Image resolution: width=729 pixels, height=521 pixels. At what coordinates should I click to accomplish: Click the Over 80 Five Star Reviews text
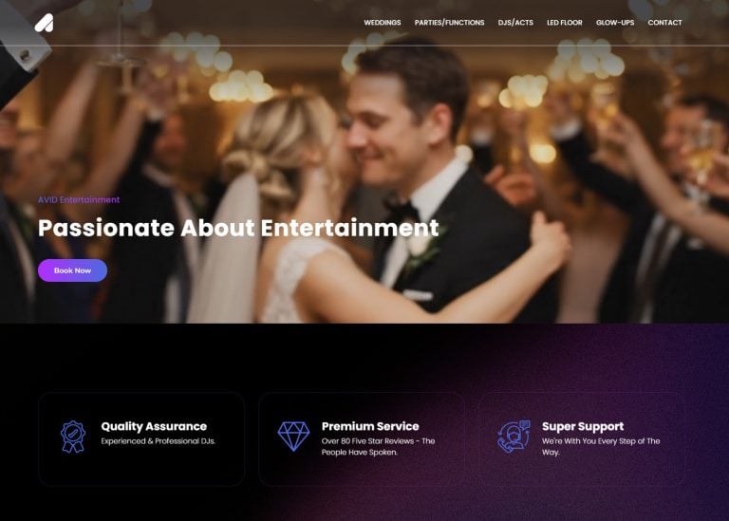[x=378, y=447]
